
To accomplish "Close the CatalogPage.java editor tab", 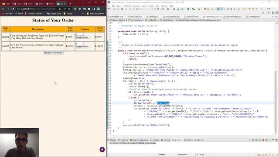I will (x=221, y=17).
